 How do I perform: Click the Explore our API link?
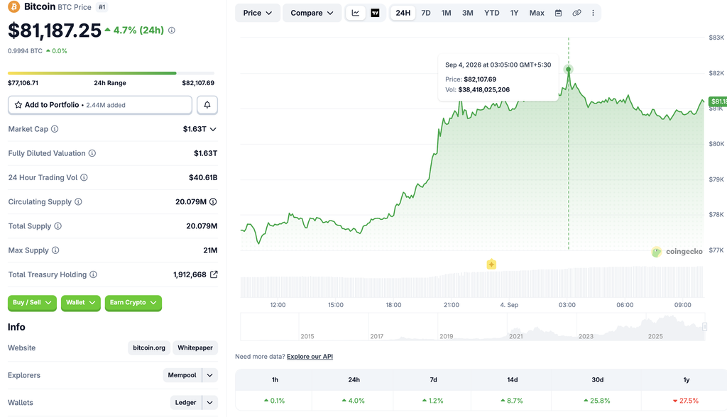point(310,356)
